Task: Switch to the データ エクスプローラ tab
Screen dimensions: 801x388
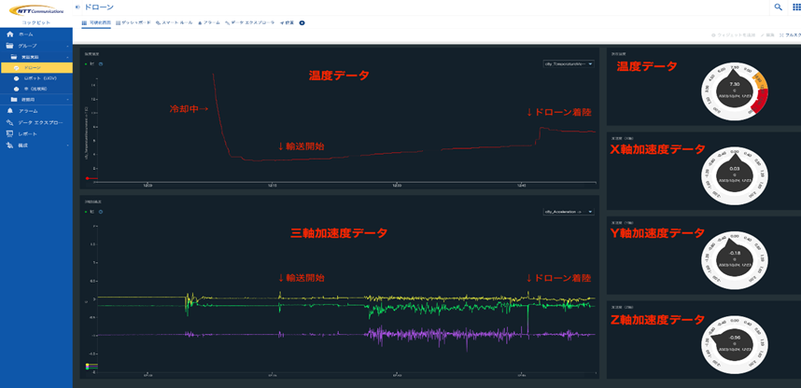Action: 250,23
